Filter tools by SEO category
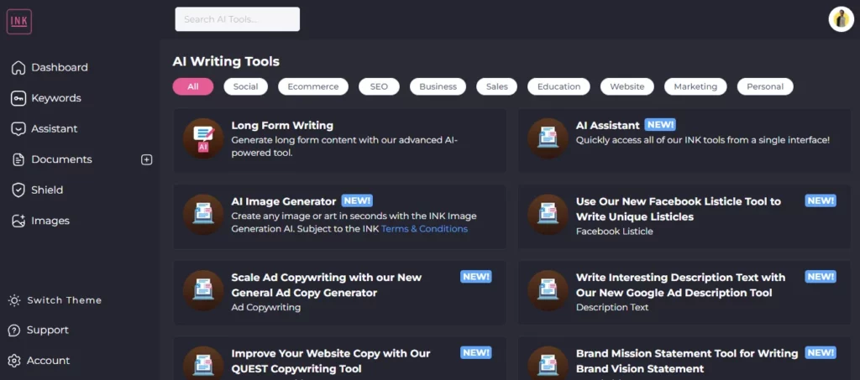Screen dimensions: 860x380 click(x=379, y=86)
